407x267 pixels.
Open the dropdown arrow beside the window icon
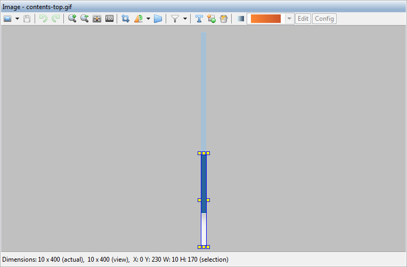tap(18, 19)
